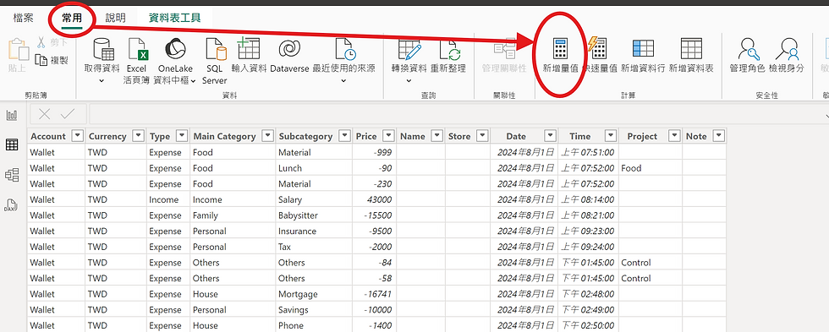Screen dimensions: 829x332
Task: Open Store column filter dropdown
Action: tap(481, 136)
